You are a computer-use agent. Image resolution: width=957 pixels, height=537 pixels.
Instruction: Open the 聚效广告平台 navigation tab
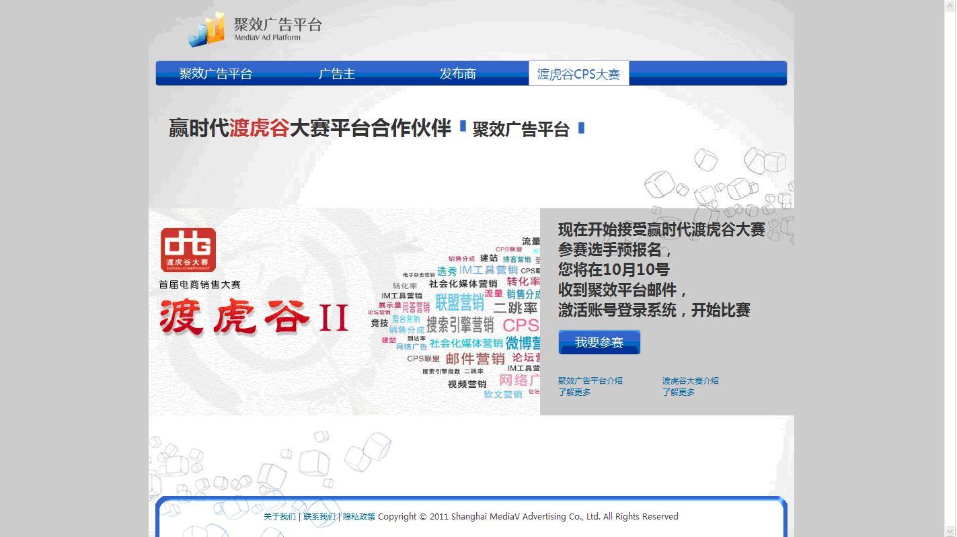tap(215, 74)
